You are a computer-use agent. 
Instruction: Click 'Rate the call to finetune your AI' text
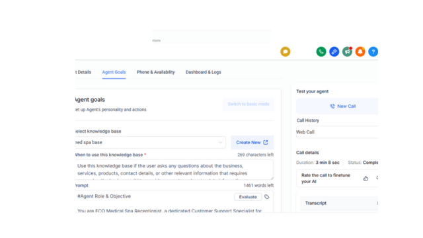coord(326,178)
